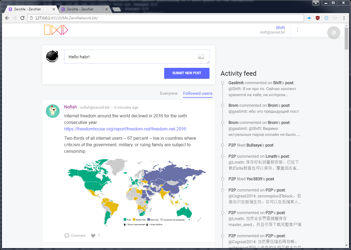Viewport: 351px width, 250px height.
Task: Click the image upload icon in post box
Action: click(201, 57)
